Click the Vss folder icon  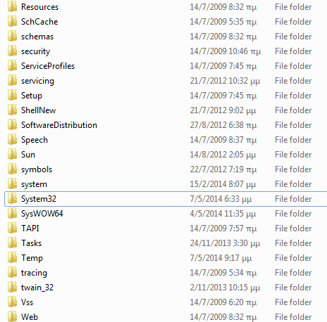pyautogui.click(x=12, y=302)
